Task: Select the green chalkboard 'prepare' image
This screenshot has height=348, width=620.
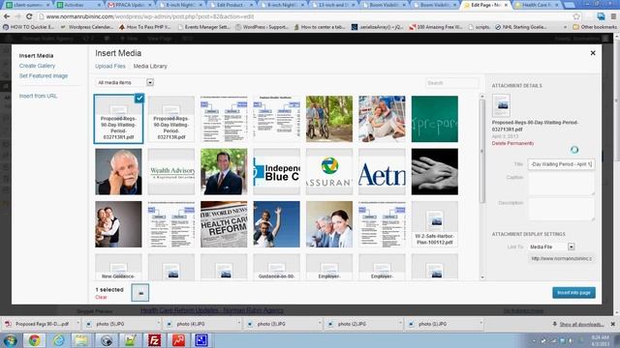Action: pos(435,119)
